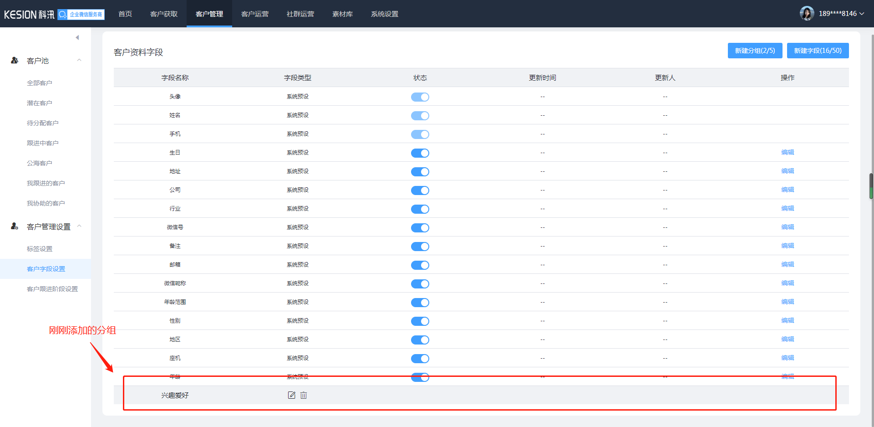This screenshot has height=427, width=874.
Task: Click the vertical page scrollbar thumb
Action: point(871,186)
